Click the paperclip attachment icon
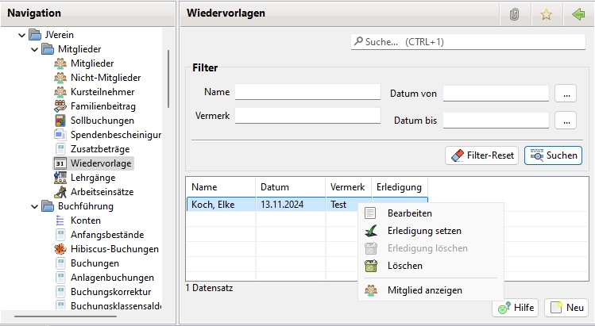The width and height of the screenshot is (595, 326). [x=515, y=14]
